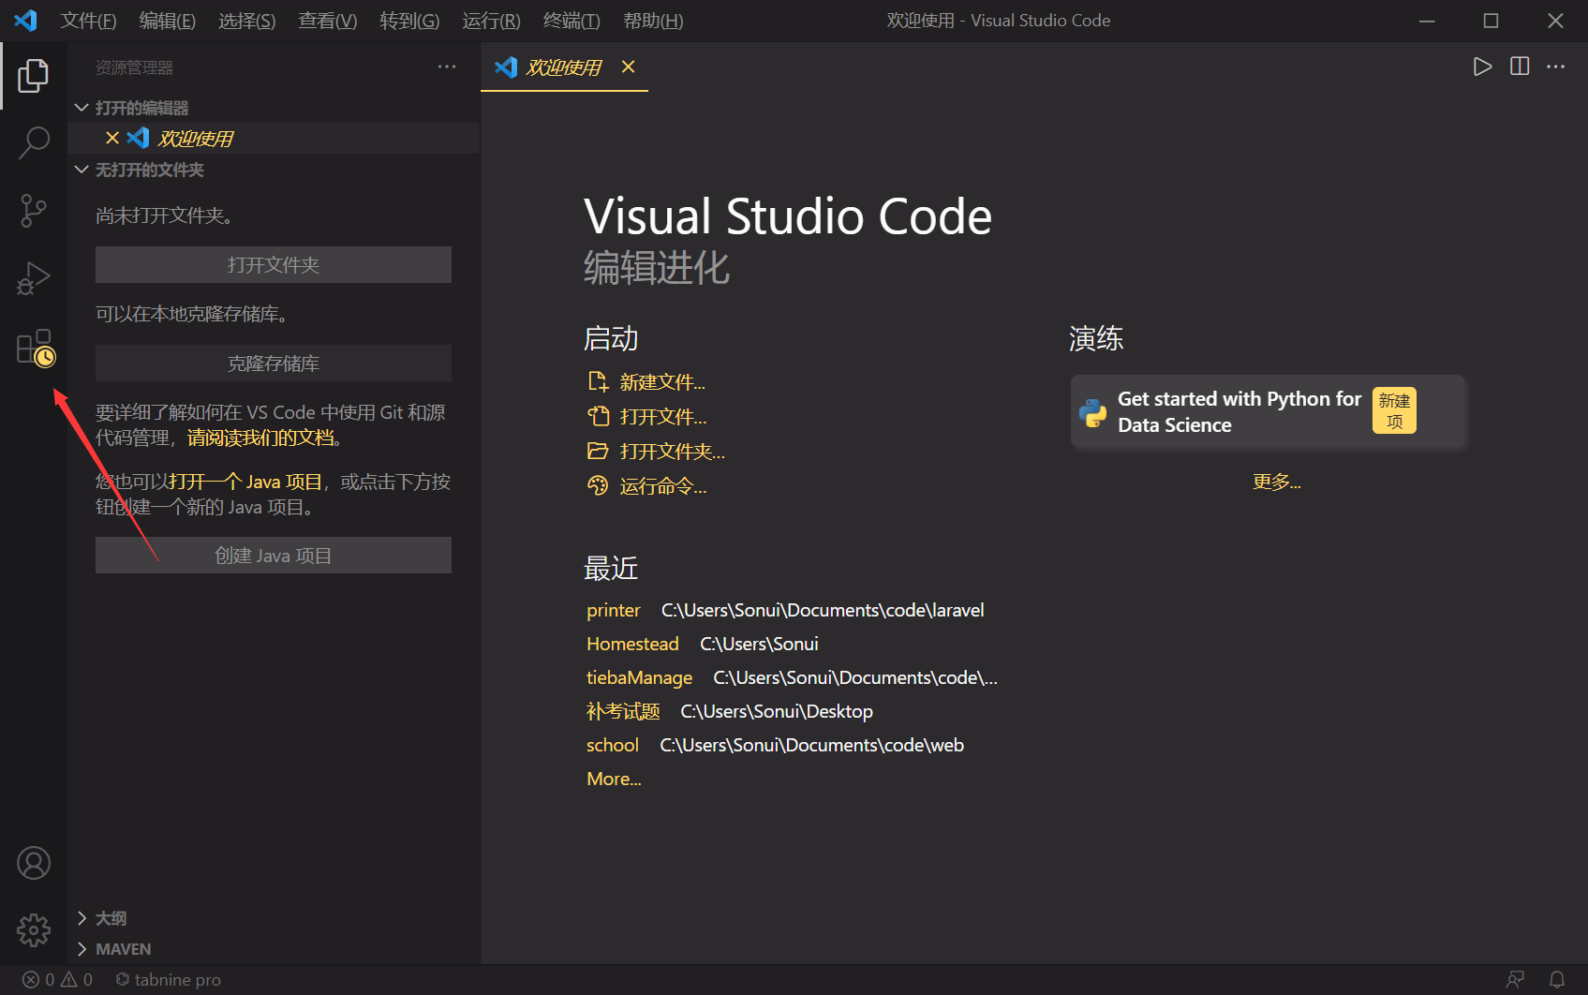
Task: Expand the MAVEN section
Action: coord(82,949)
